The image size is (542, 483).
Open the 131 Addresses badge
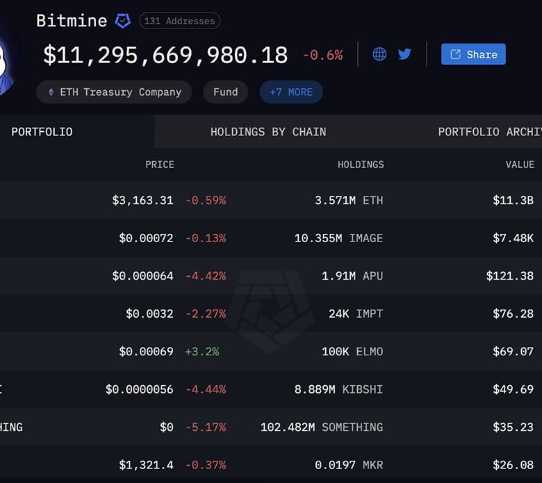tap(180, 21)
